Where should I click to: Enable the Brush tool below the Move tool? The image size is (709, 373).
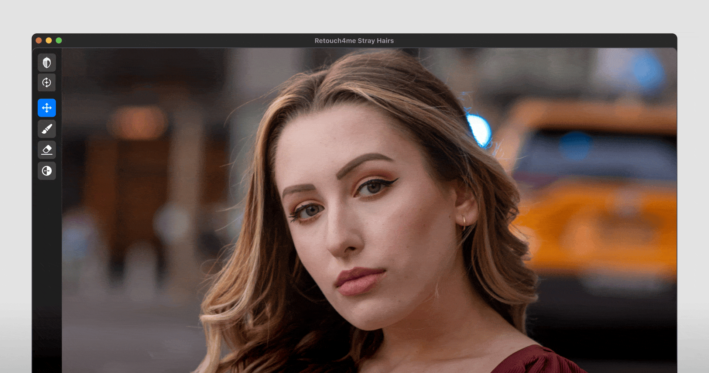click(x=47, y=129)
